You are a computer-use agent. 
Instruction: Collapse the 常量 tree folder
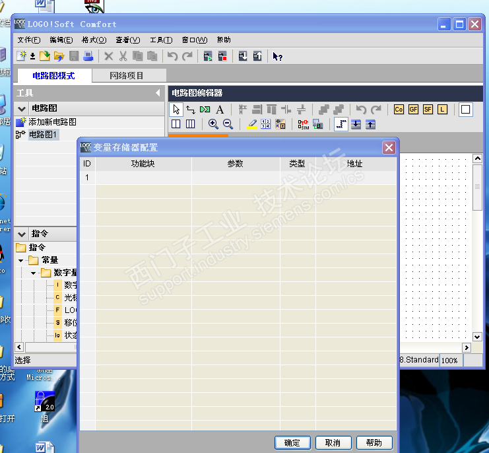click(20, 260)
